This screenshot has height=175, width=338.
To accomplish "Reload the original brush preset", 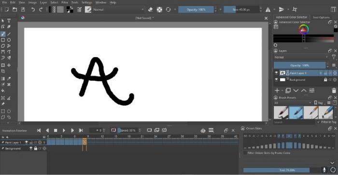I will (168, 10).
